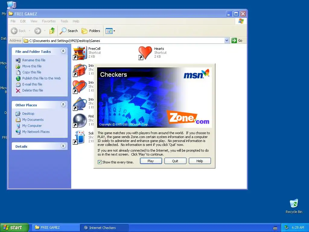Open the Edit menu
Viewport: 309px width, 232px height.
click(x=23, y=21)
